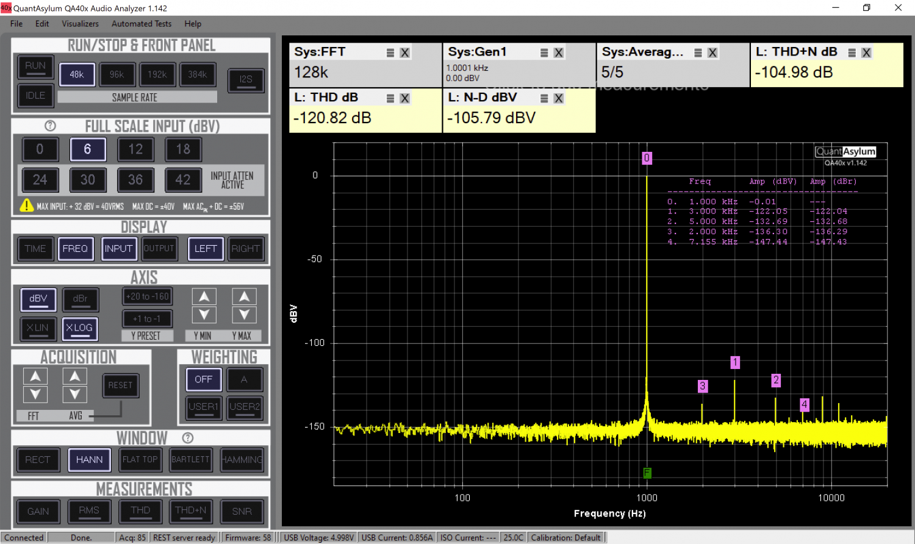Select the X LIN axis scale
This screenshot has width=915, height=544.
click(38, 328)
